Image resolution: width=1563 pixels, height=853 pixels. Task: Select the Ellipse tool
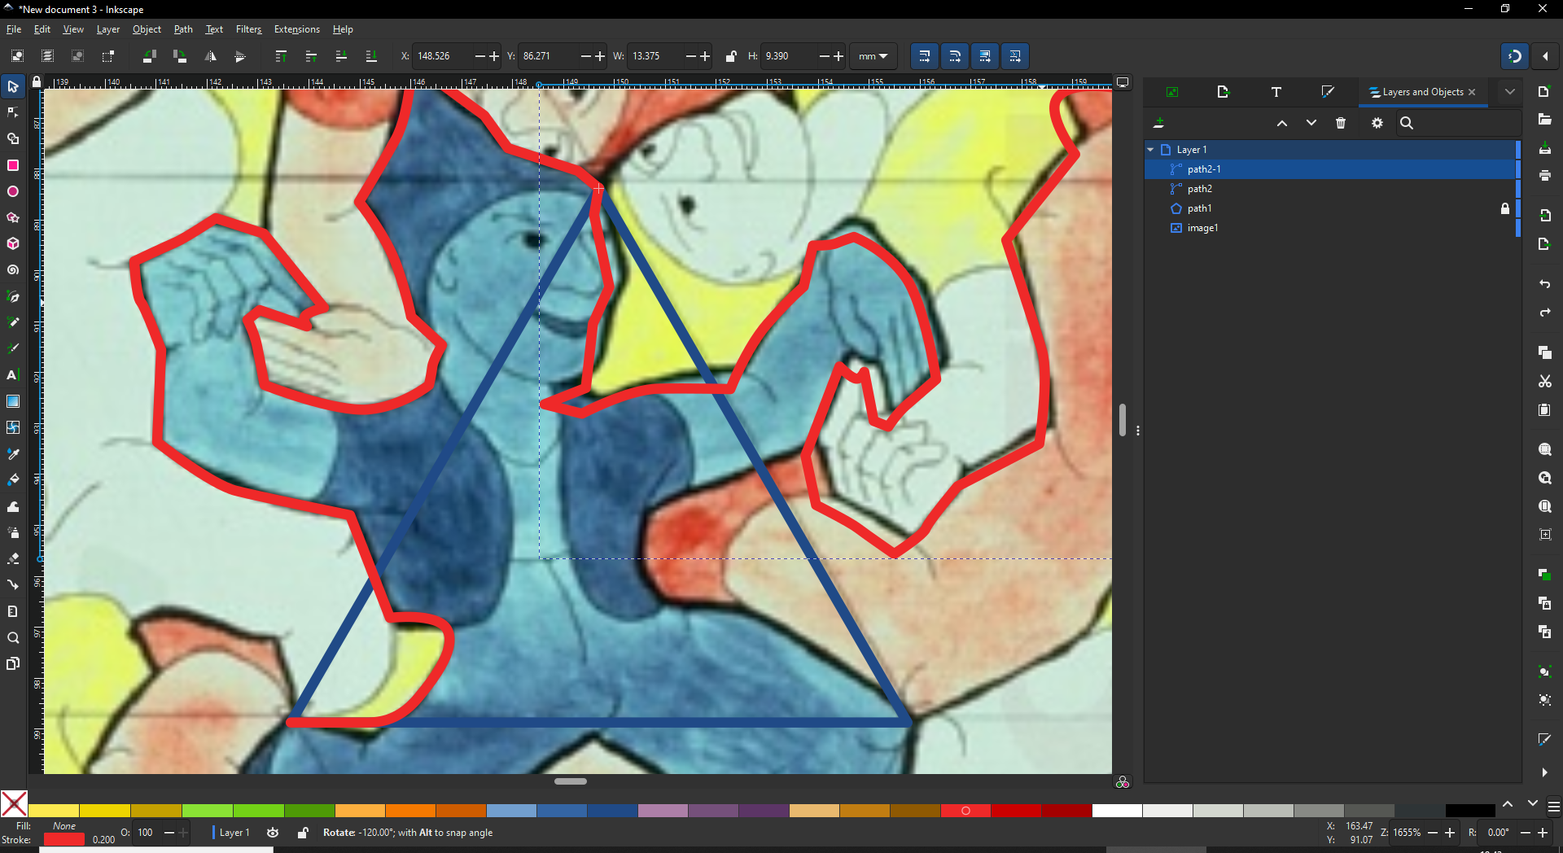point(13,191)
